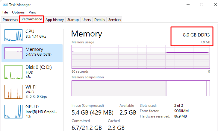
Task: Click the Memory usage graph area
Action: [x=141, y=57]
